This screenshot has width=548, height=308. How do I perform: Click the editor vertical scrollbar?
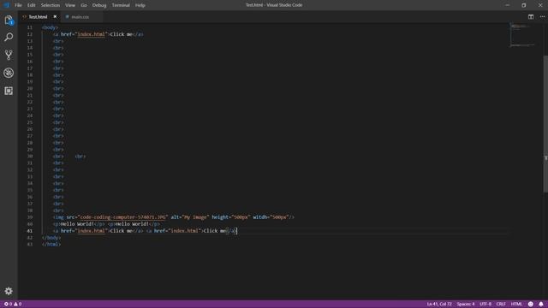545,123
